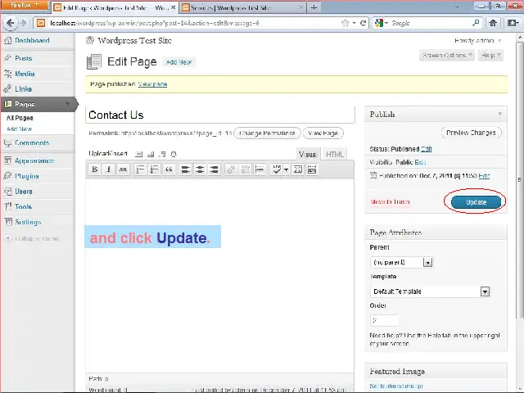524x393 pixels.
Task: Edit the published date
Action: click(x=484, y=176)
